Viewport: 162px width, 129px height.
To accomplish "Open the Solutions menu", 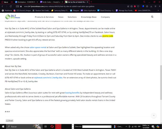I will [72, 17].
